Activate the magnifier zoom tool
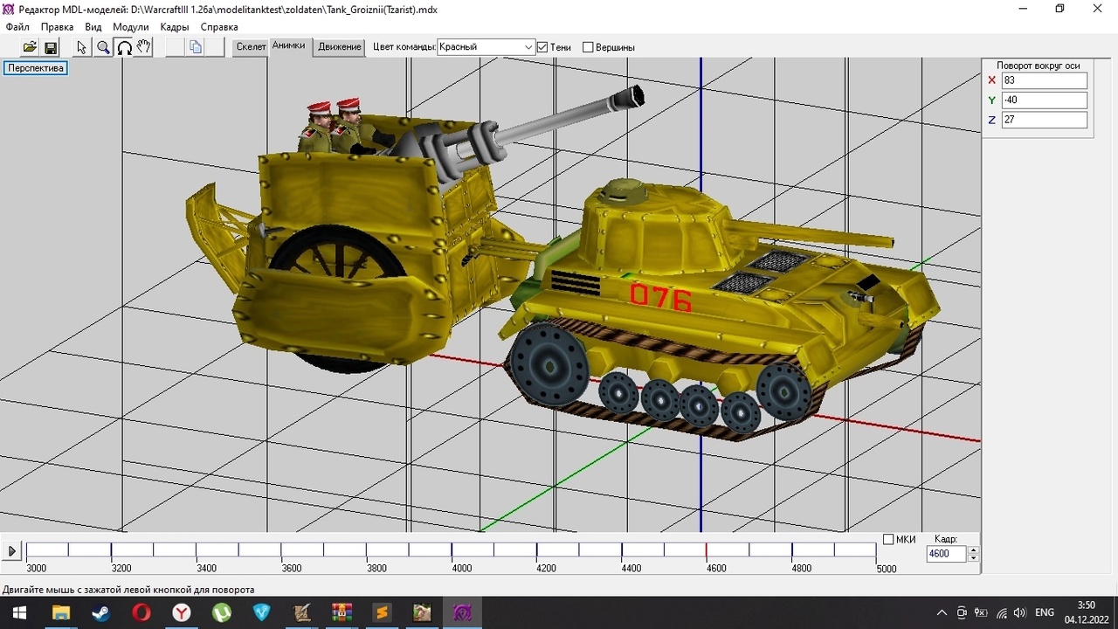1118x629 pixels. click(103, 47)
